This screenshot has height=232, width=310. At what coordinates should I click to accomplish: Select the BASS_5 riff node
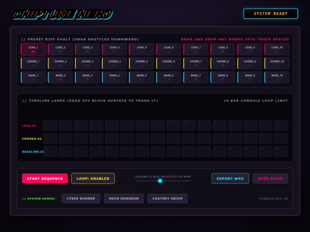click(142, 77)
